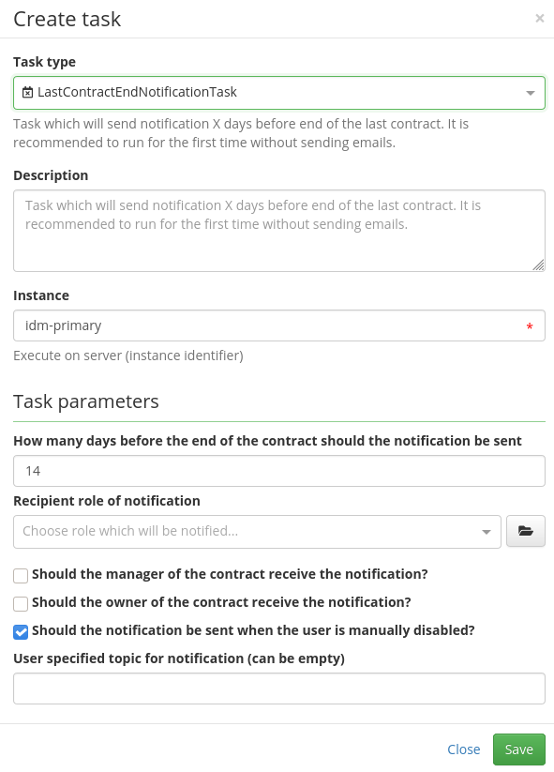Click the days-before field showing 14

coord(279,471)
